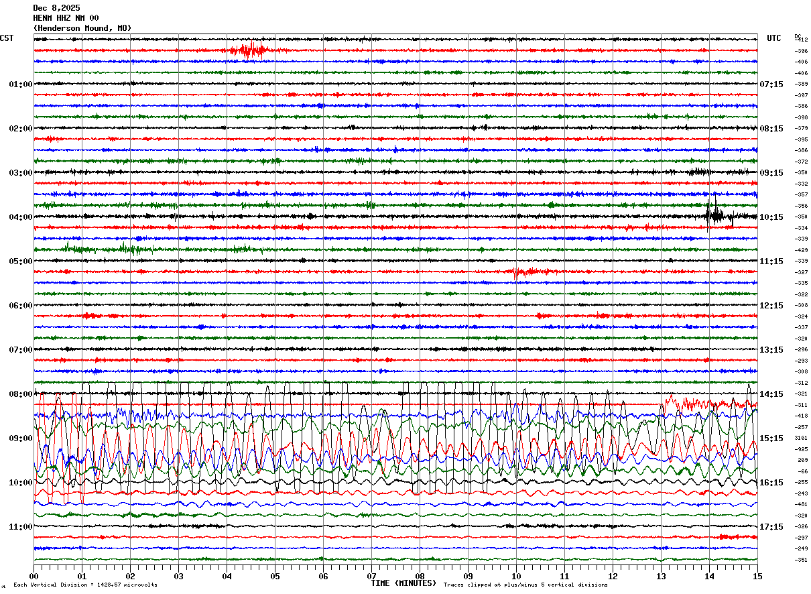
Task: Select the 03:00 CST row label
Action: [21, 173]
